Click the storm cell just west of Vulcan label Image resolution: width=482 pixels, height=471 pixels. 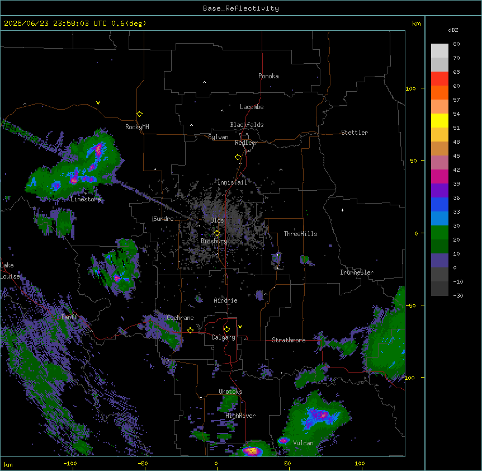coord(283,441)
